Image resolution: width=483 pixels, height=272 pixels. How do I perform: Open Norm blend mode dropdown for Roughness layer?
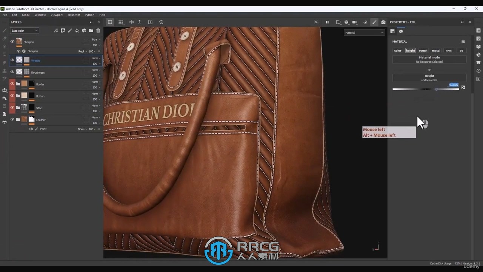coord(96,70)
